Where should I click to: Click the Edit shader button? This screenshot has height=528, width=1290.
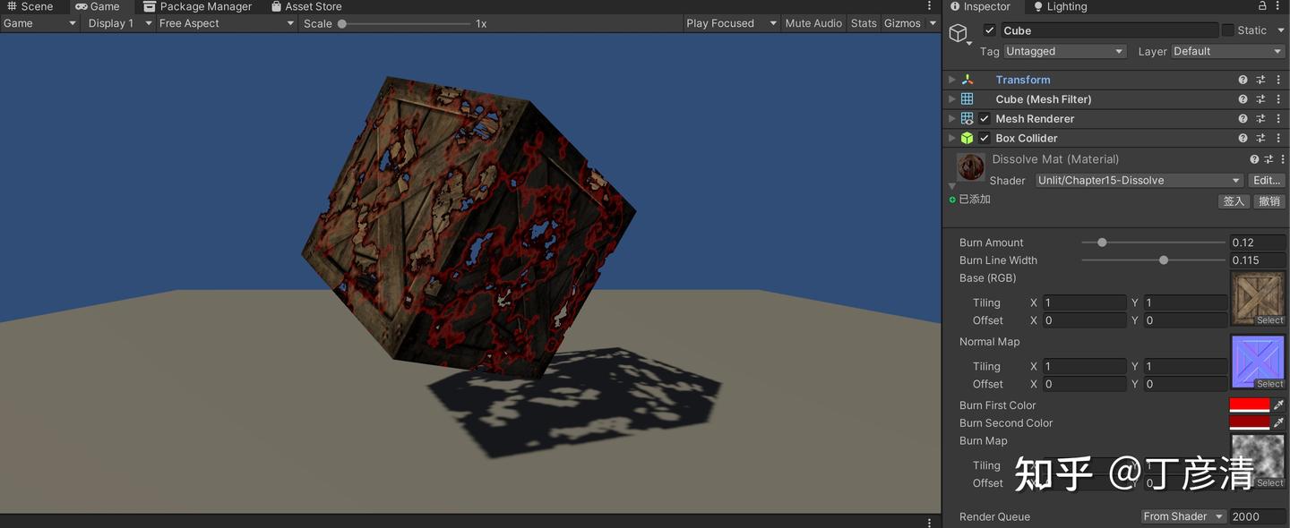[x=1266, y=180]
